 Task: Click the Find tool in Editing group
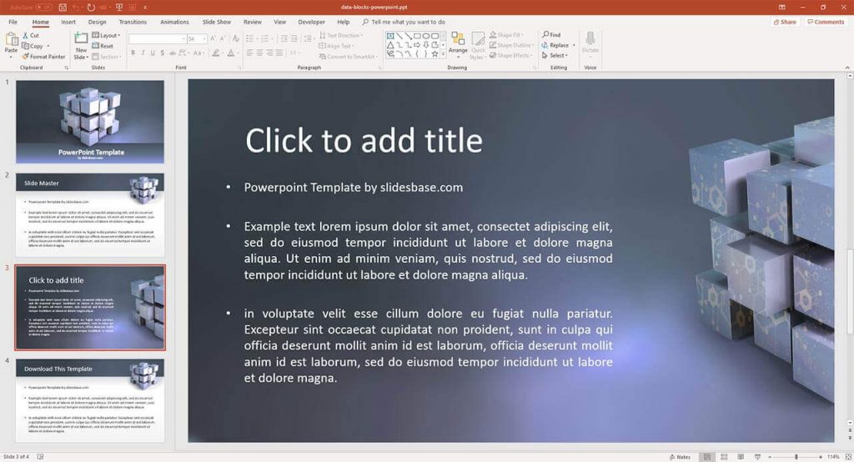pyautogui.click(x=551, y=35)
